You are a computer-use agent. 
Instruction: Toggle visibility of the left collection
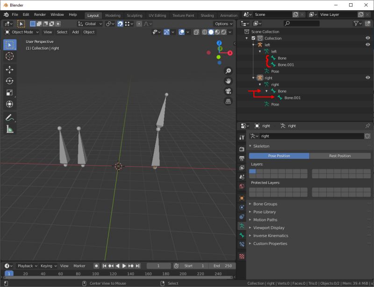click(x=367, y=44)
